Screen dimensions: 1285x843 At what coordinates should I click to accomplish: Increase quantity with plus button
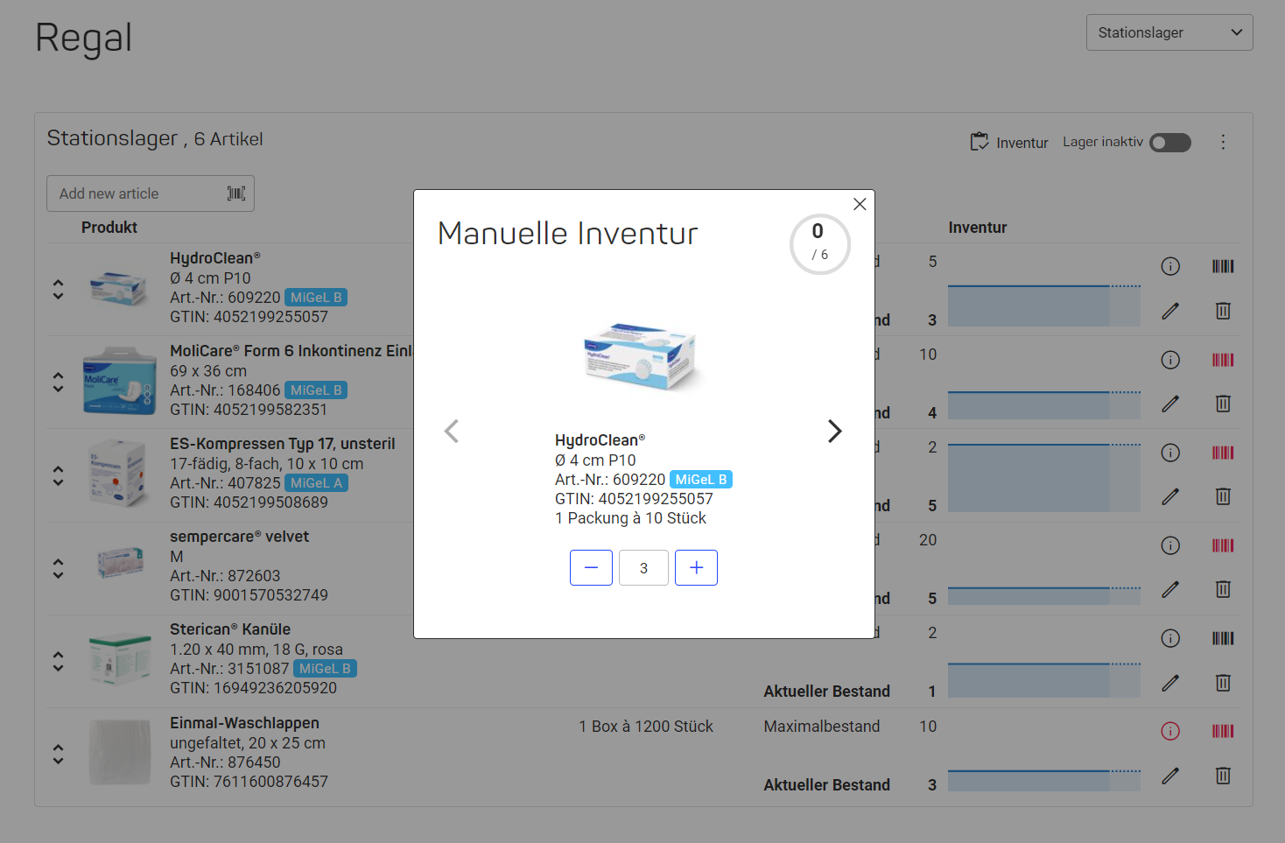(x=696, y=567)
